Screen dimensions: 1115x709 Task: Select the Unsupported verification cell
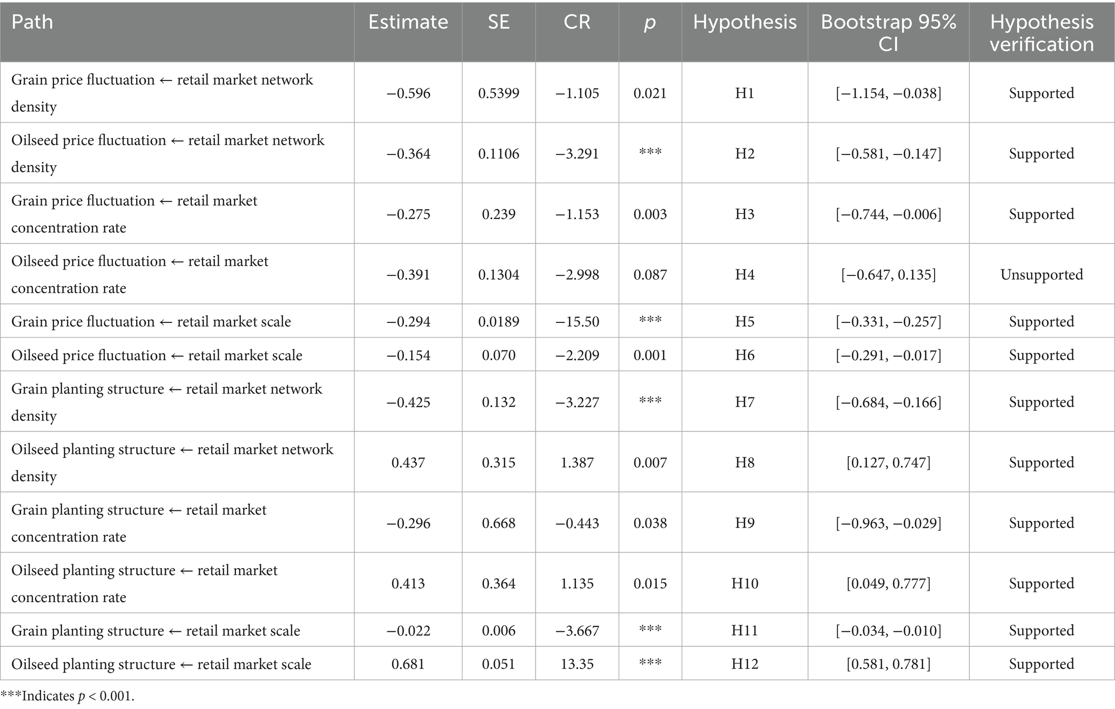(x=1041, y=274)
